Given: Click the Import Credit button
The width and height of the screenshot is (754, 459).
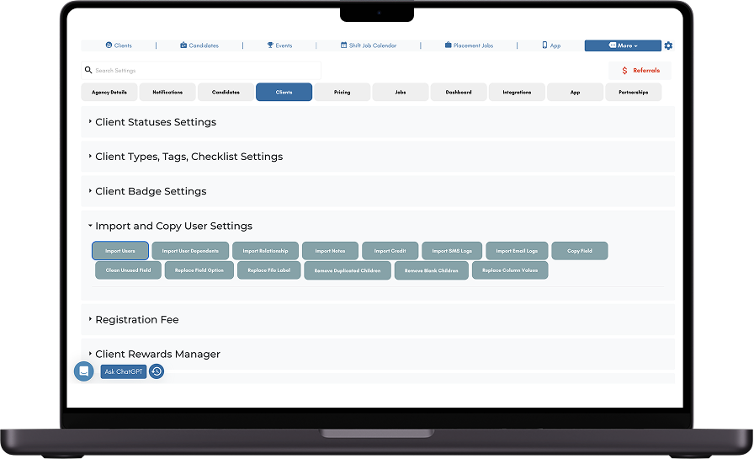Looking at the screenshot, I should (390, 251).
